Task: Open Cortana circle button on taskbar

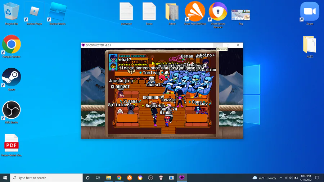Action: click(x=87, y=178)
